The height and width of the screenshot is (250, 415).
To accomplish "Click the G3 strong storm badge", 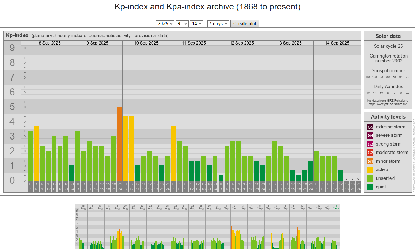I will [x=370, y=144].
